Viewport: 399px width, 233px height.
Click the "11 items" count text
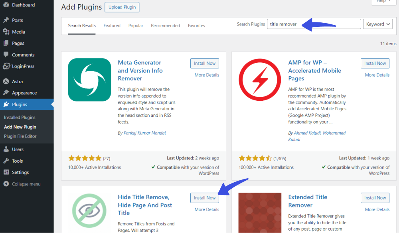point(388,44)
